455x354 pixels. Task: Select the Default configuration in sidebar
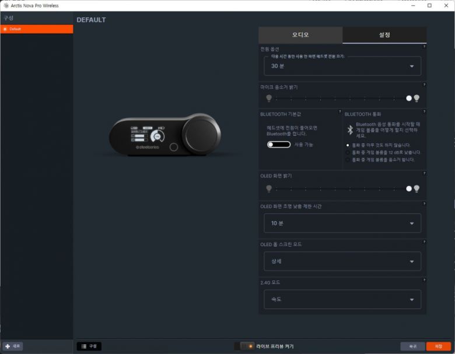[36, 29]
